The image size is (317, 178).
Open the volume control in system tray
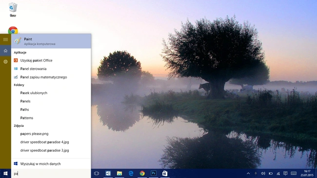pos(263,173)
